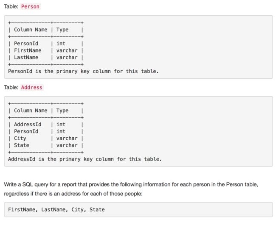
Task: Click PersonId row in Address table
Action: 46,131
